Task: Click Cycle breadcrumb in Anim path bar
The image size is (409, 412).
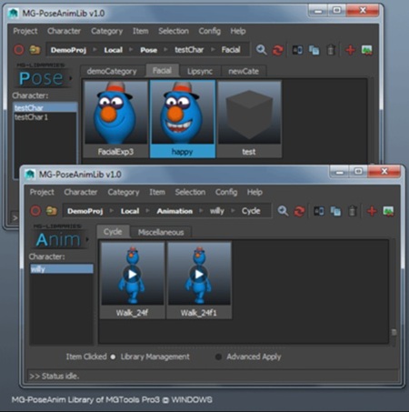Action: (251, 211)
